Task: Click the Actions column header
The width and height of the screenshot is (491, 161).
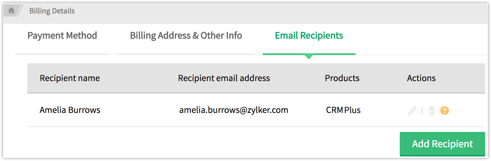Action: [421, 78]
